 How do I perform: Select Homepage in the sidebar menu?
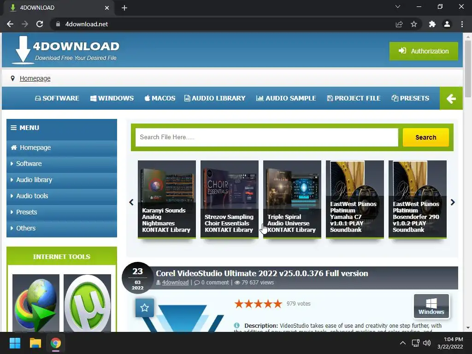click(62, 147)
